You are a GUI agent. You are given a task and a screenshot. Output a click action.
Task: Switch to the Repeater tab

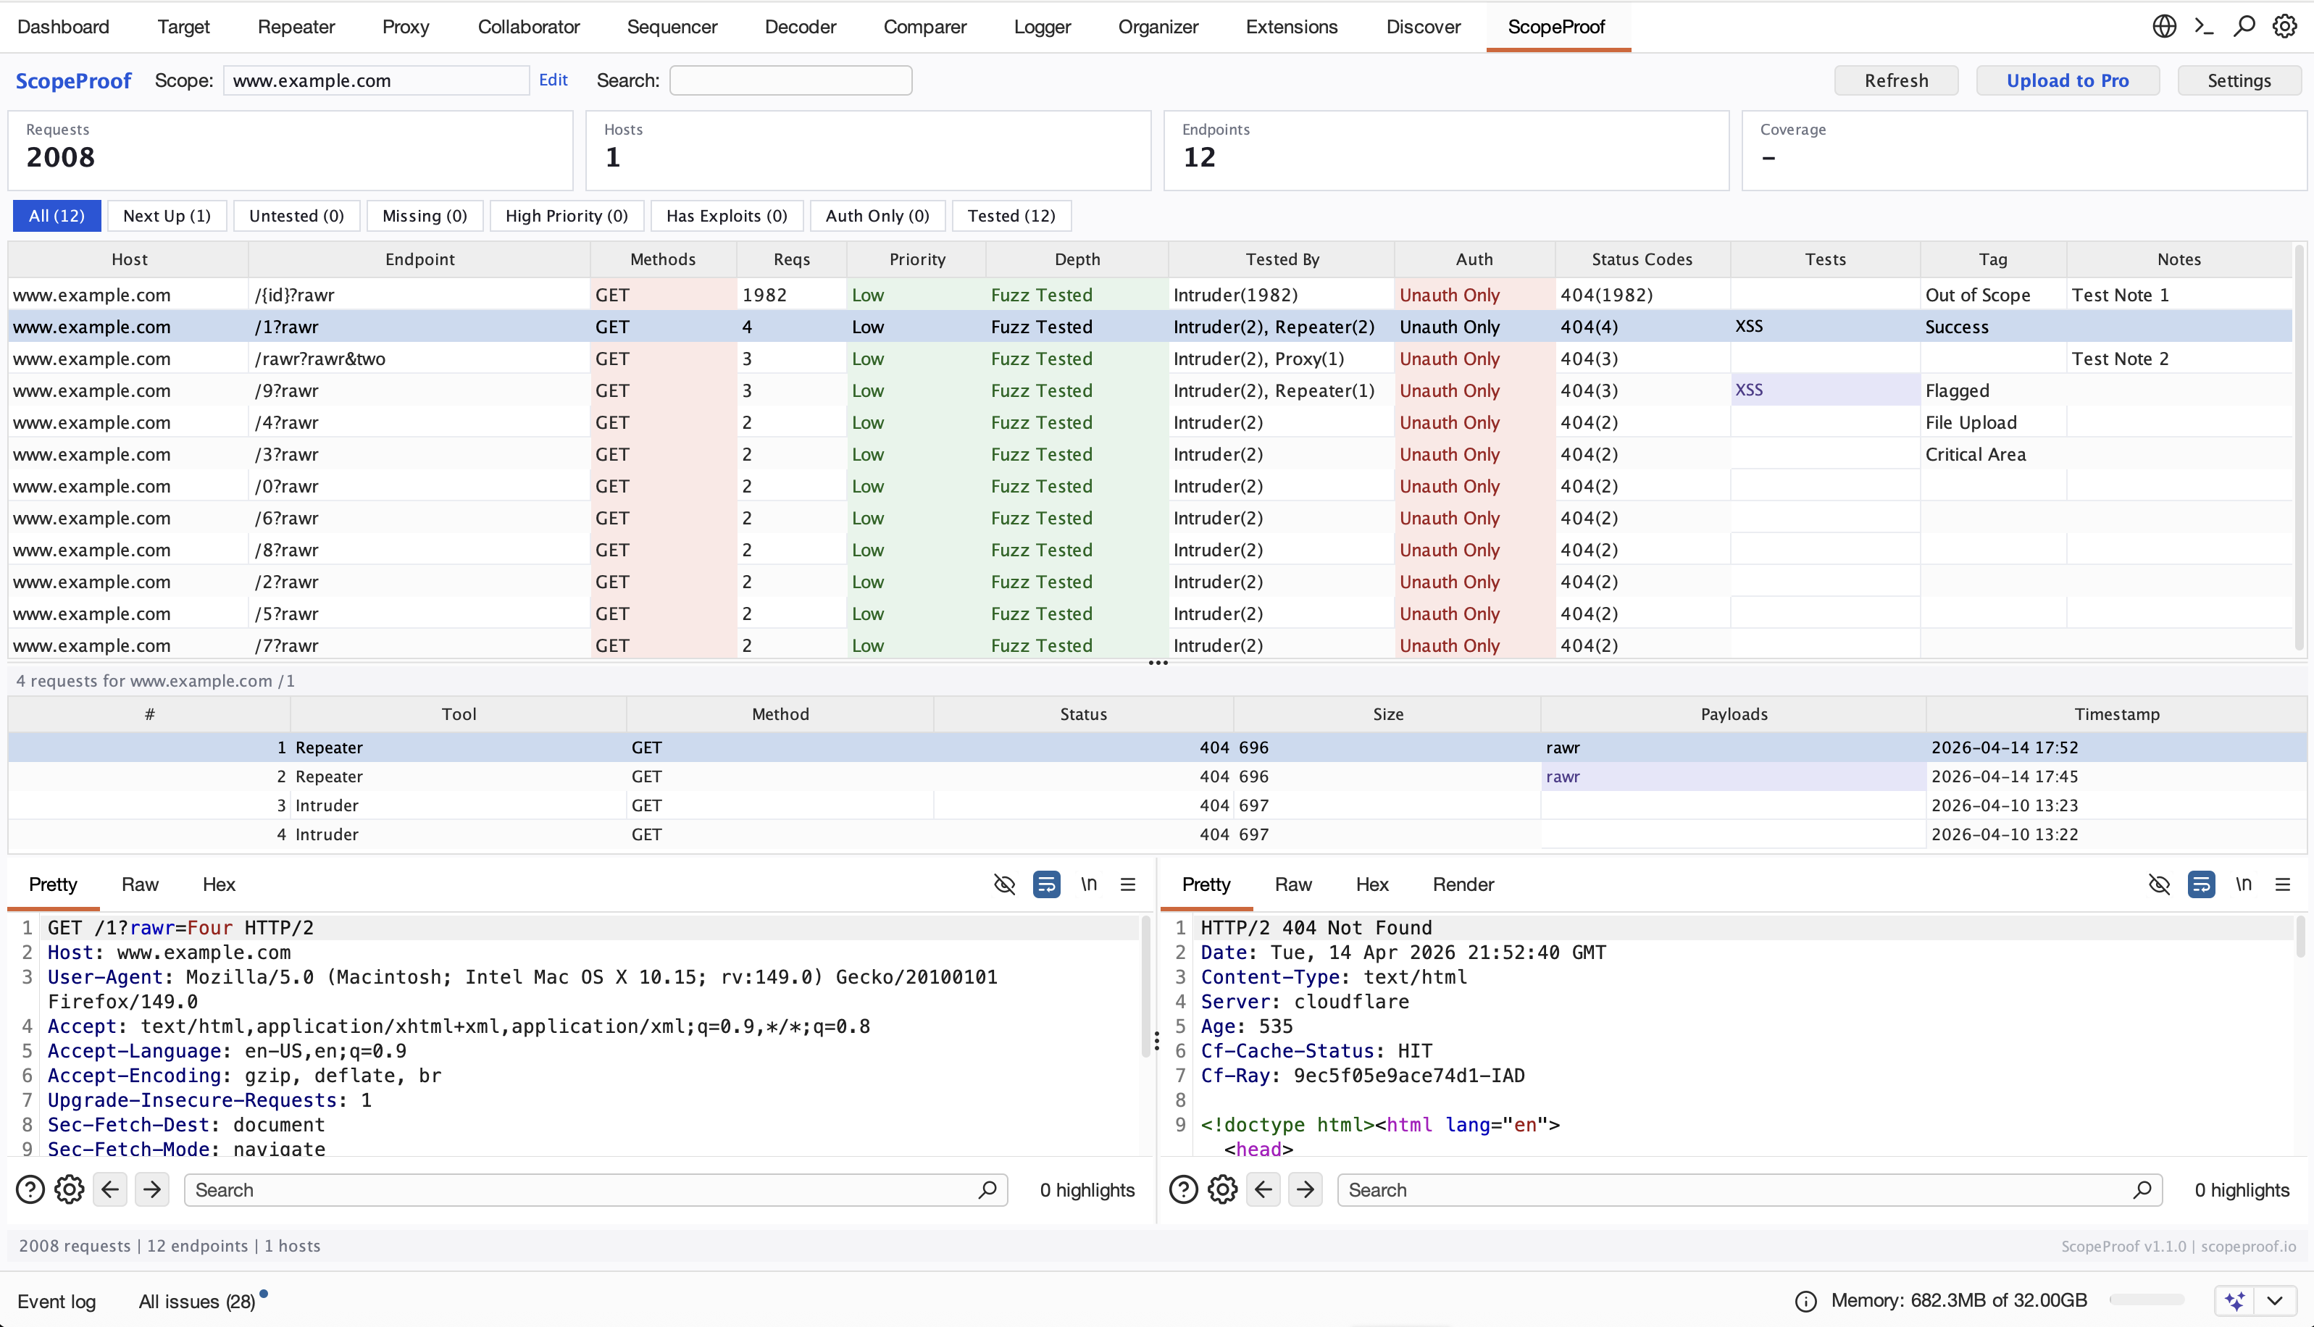(296, 26)
